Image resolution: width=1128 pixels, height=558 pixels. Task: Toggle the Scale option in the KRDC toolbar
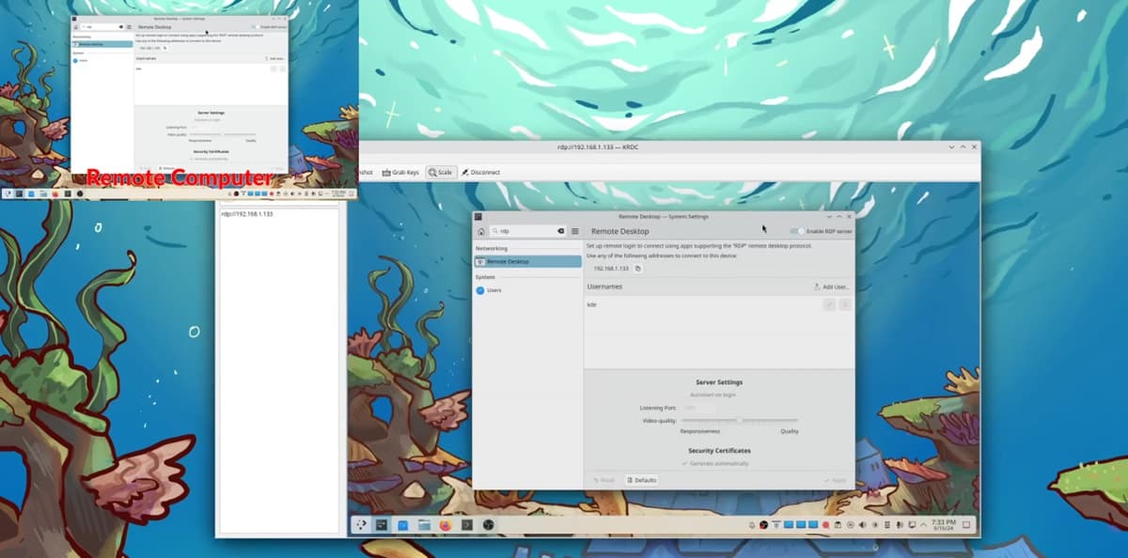click(440, 172)
